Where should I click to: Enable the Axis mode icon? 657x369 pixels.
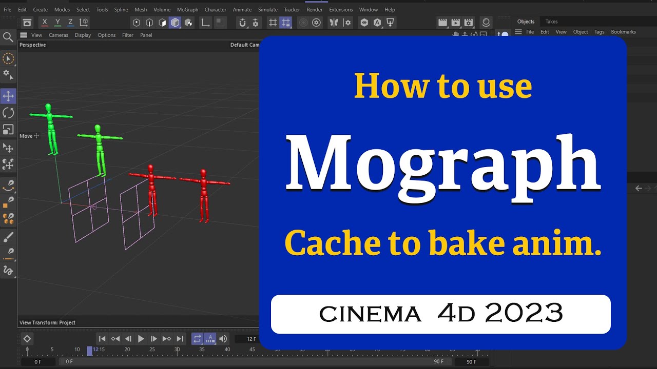[205, 23]
